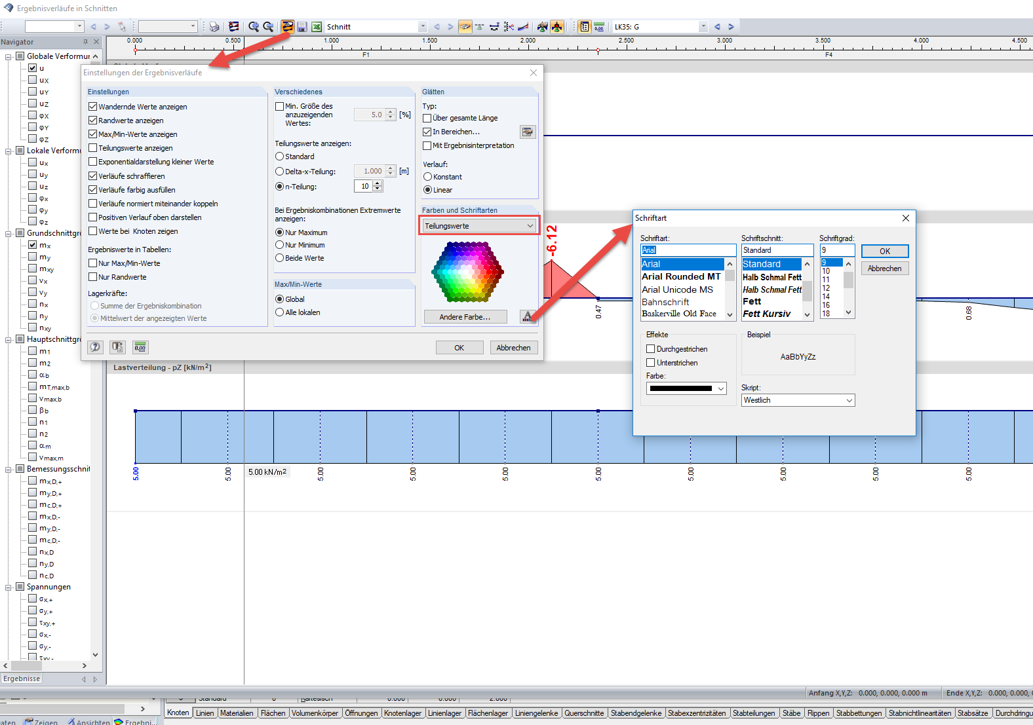
Task: Click Abbrechen in Schriftart dialog
Action: (x=885, y=269)
